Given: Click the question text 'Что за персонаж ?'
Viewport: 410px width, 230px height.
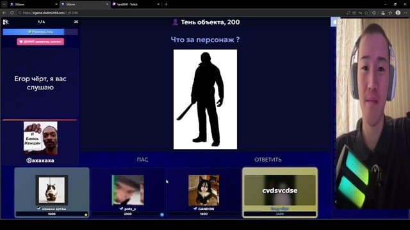Looking at the screenshot, I should pyautogui.click(x=205, y=40).
